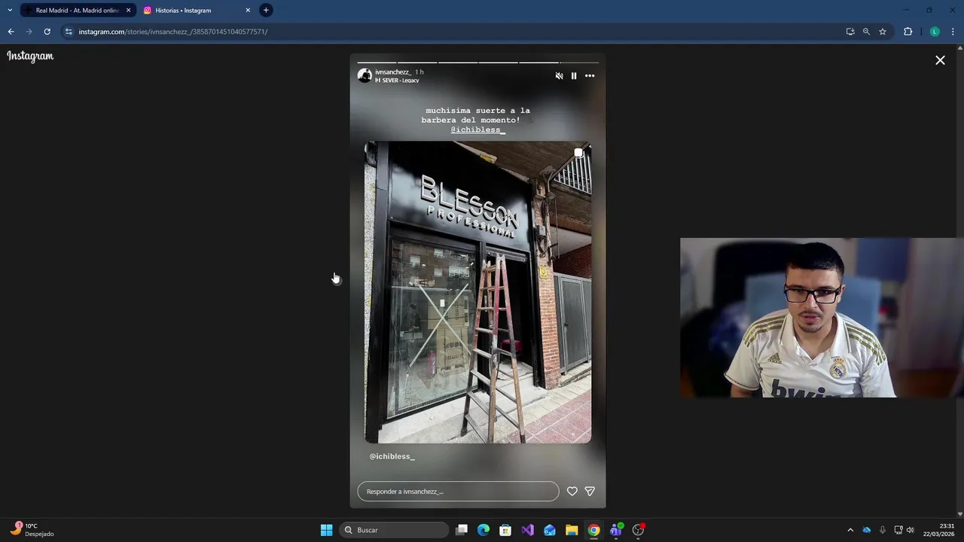Open volume control tray icon
Image resolution: width=964 pixels, height=542 pixels.
(x=911, y=530)
